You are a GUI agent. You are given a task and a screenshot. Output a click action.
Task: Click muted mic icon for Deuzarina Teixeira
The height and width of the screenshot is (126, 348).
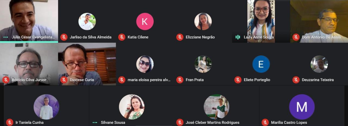296,80
